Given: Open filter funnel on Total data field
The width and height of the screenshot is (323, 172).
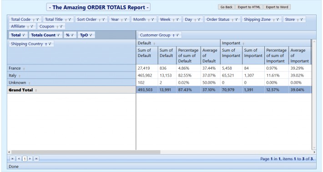Looking at the screenshot, I should point(23,35).
